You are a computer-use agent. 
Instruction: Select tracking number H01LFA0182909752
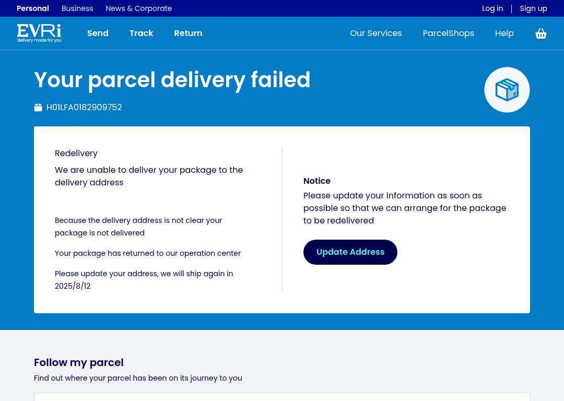coord(84,107)
